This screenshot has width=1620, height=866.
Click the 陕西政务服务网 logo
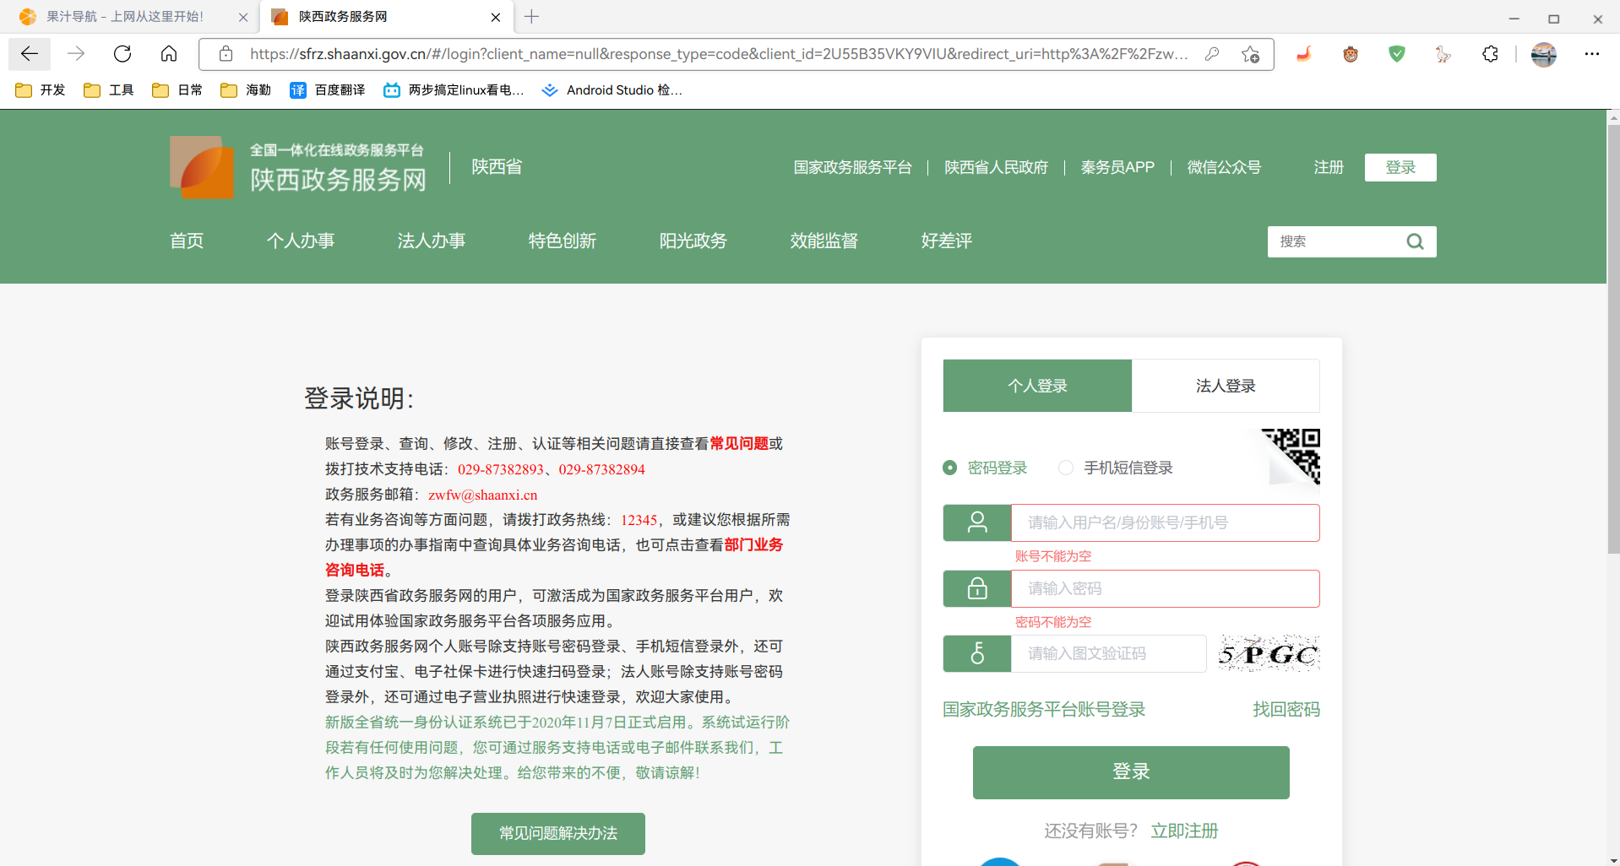coord(298,167)
